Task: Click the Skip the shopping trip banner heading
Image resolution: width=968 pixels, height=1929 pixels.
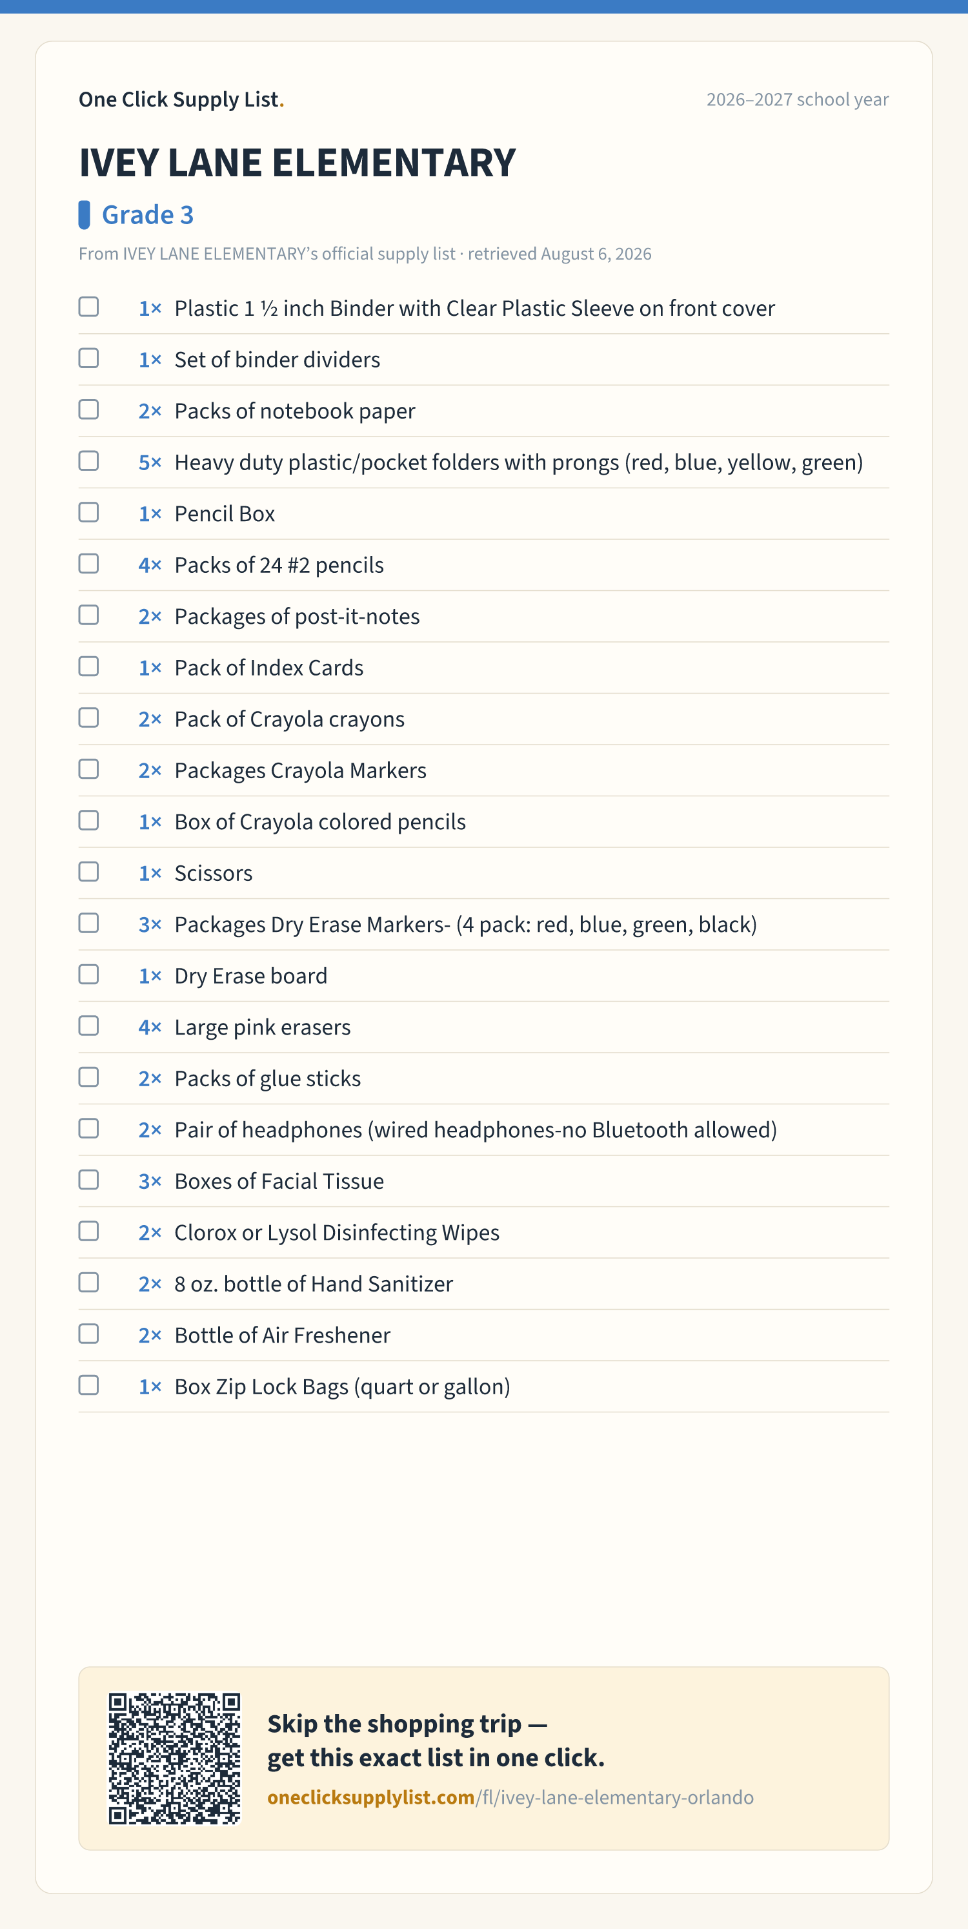Action: pyautogui.click(x=436, y=1740)
